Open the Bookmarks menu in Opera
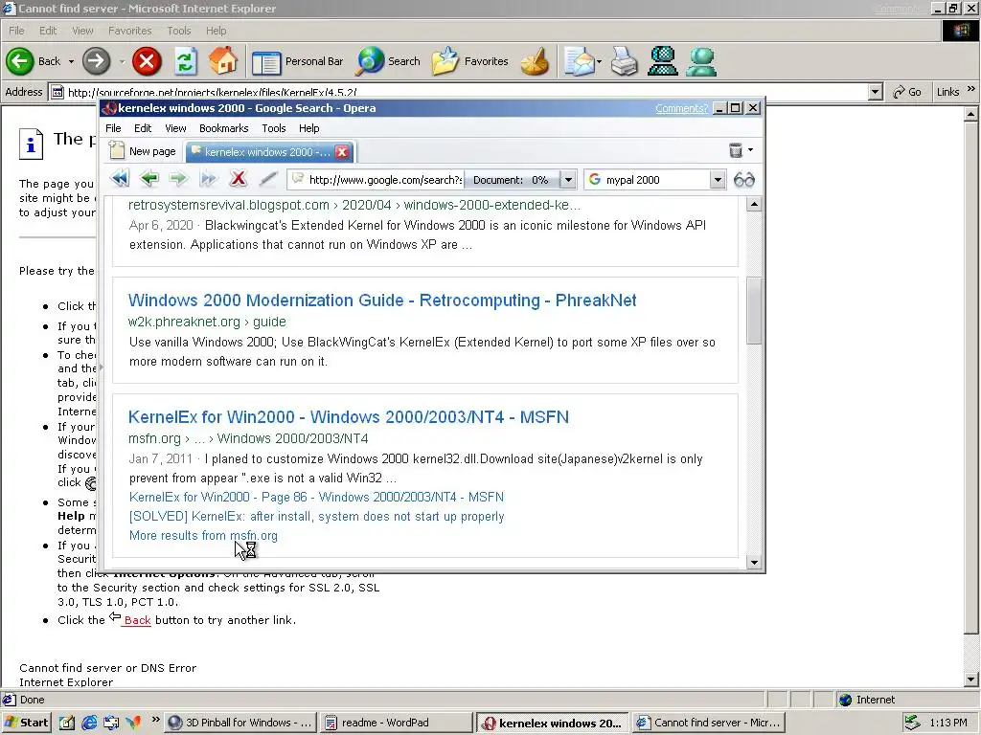Screen dimensions: 981x735 224,128
